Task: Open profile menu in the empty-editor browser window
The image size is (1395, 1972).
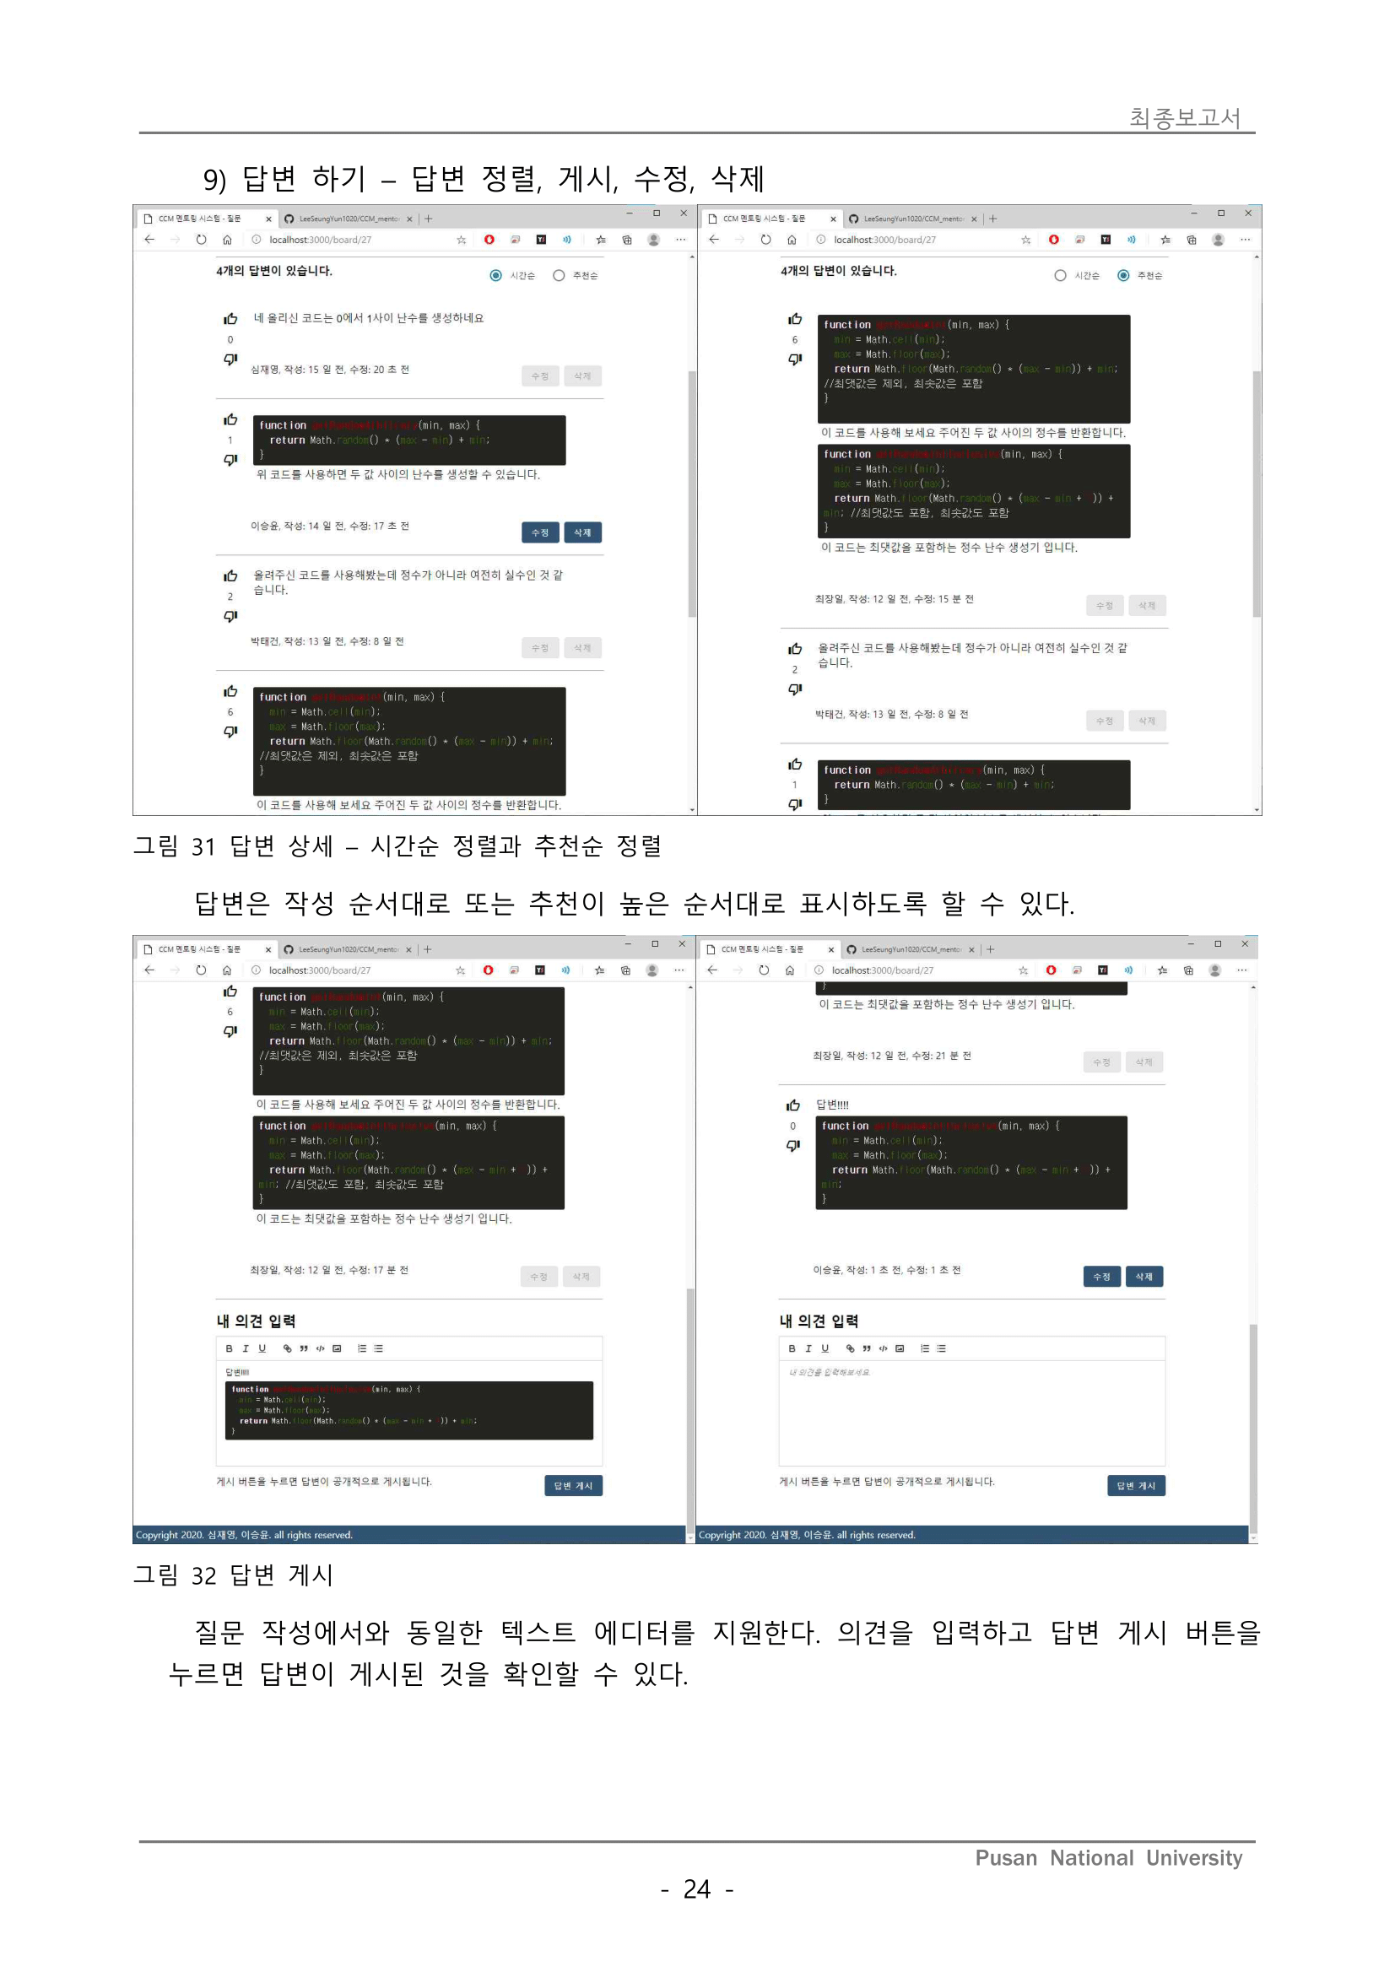Action: click(x=1214, y=970)
